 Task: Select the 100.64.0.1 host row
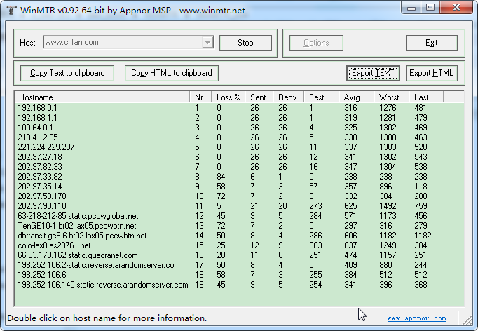click(239, 128)
